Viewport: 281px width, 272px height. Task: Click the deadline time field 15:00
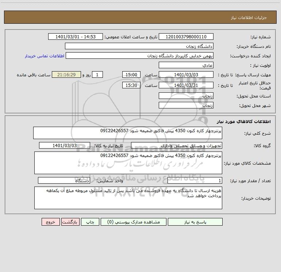(131, 74)
